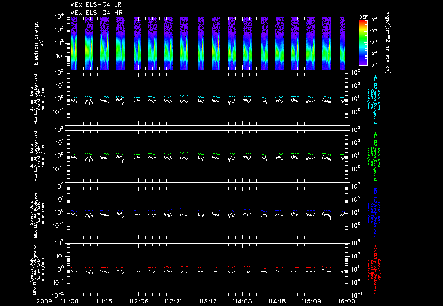Click the first spectrogram stripe at 111:00
This screenshot has height=306, width=443.
[x=74, y=43]
